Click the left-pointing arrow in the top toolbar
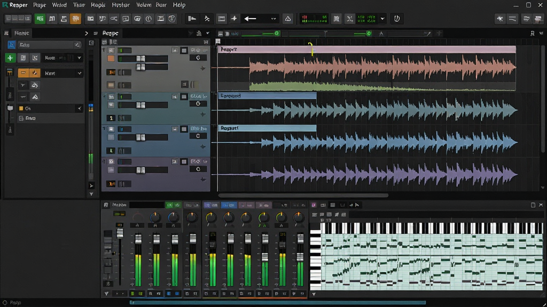This screenshot has height=307, width=547. pos(250,19)
